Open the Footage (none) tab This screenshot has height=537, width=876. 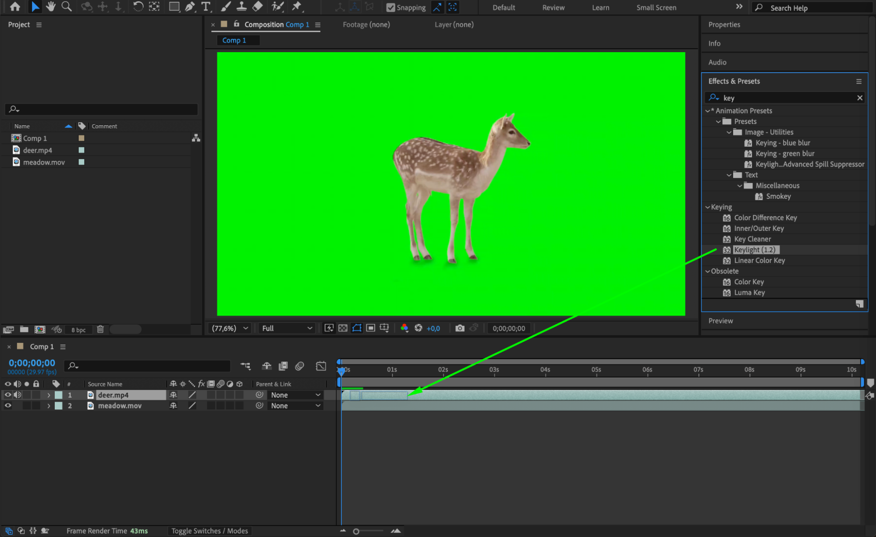[x=366, y=25]
